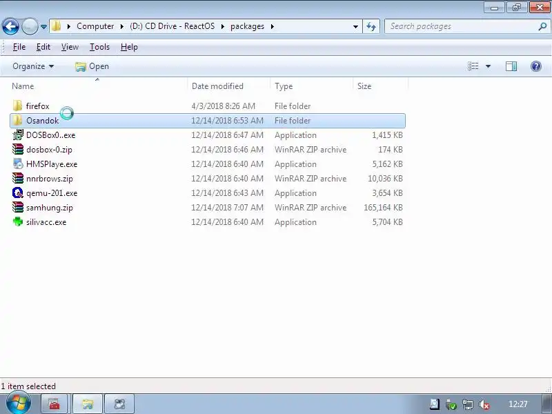Viewport: 552px width, 414px height.
Task: Select the silivacc.exe green icon
Action: click(18, 221)
